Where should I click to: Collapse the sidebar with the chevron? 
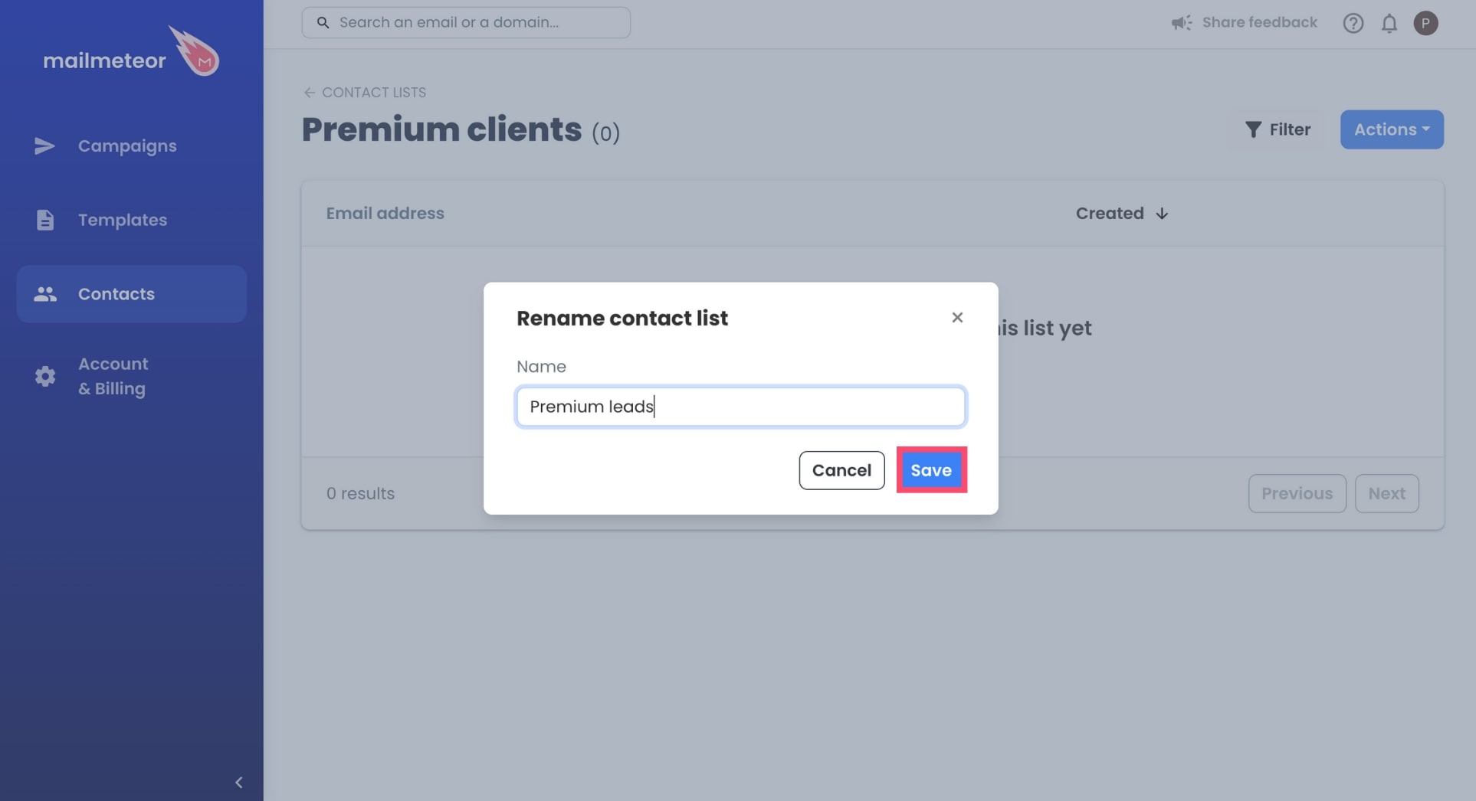(x=238, y=782)
